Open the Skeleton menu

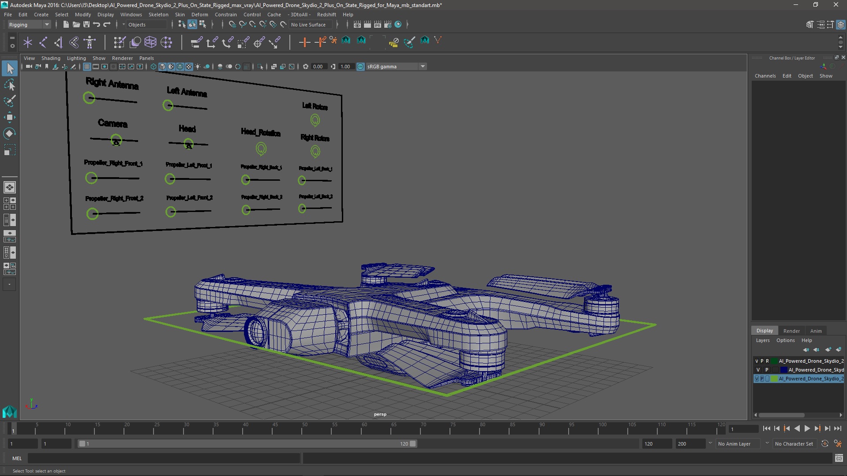point(158,15)
